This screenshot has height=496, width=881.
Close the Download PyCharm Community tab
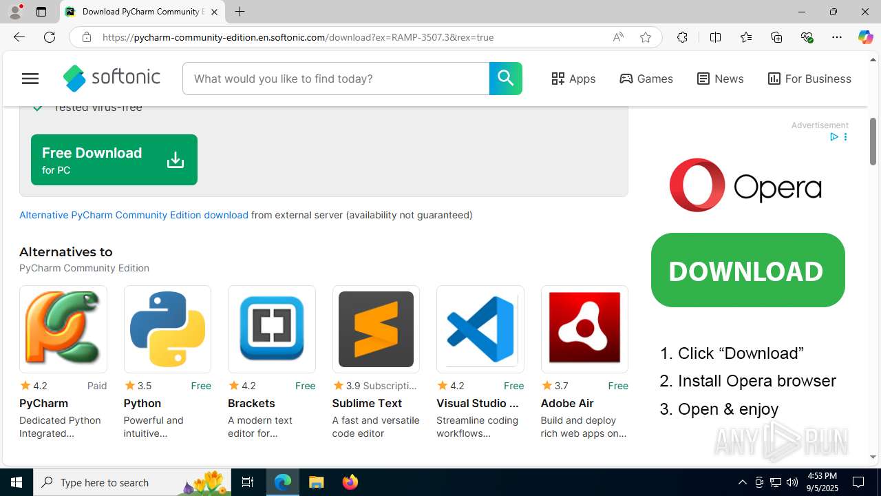(214, 12)
